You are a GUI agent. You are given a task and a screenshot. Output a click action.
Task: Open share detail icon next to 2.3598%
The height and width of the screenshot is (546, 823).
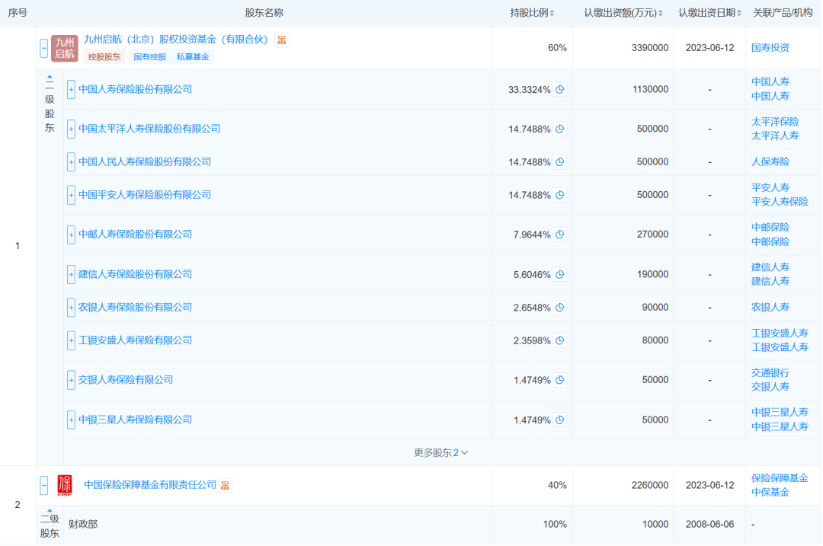(560, 340)
